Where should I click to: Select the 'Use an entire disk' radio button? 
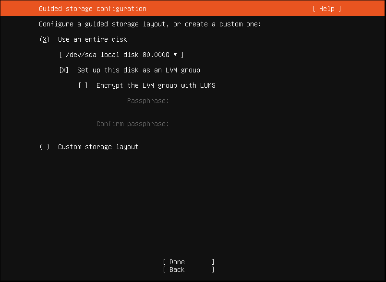(x=45, y=39)
